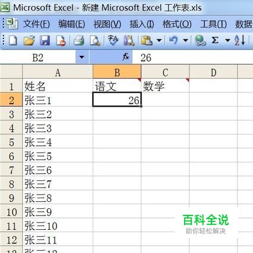This screenshot has height=253, width=253.
Task: Click the Undo arrow icon
Action: [x=173, y=40]
